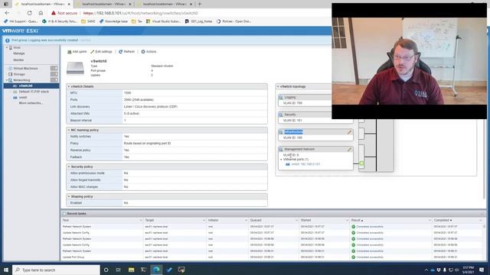Screen dimensions: 490x275
Task: Open the Initiator column dropdown arrow
Action: coord(246,221)
